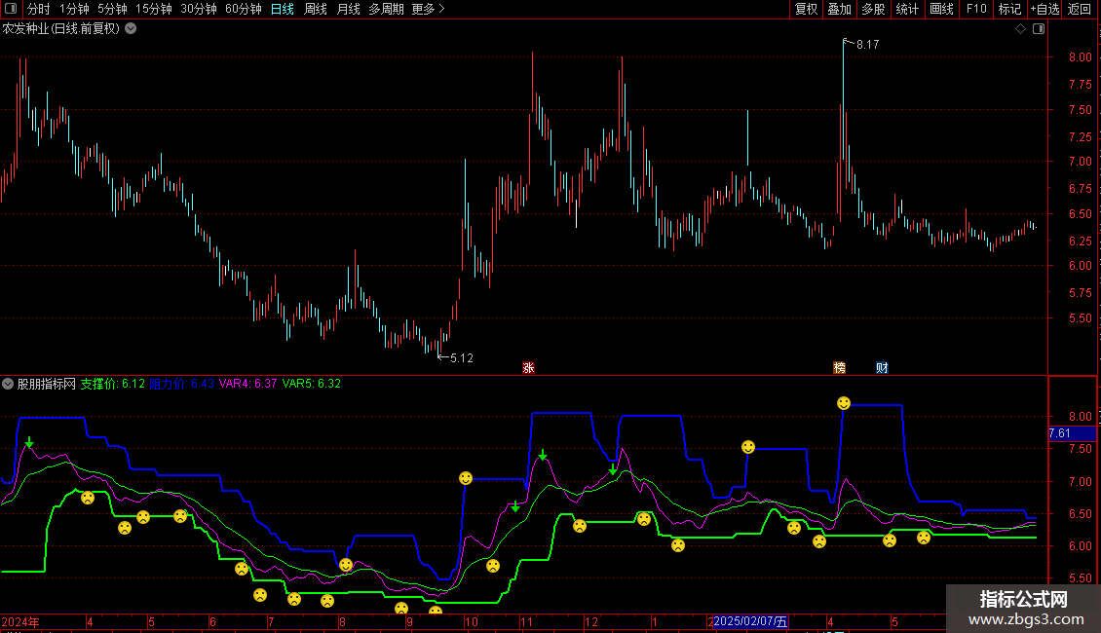The height and width of the screenshot is (633, 1101).
Task: Select the 5分钟 period tab
Action: pyautogui.click(x=112, y=9)
